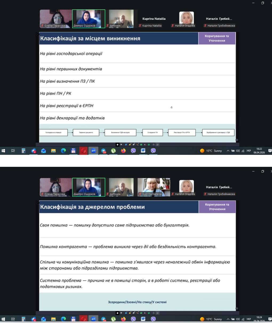272x323 pixels.
Task: Expand hidden tray icons in the top taskbar
Action: click(x=228, y=151)
